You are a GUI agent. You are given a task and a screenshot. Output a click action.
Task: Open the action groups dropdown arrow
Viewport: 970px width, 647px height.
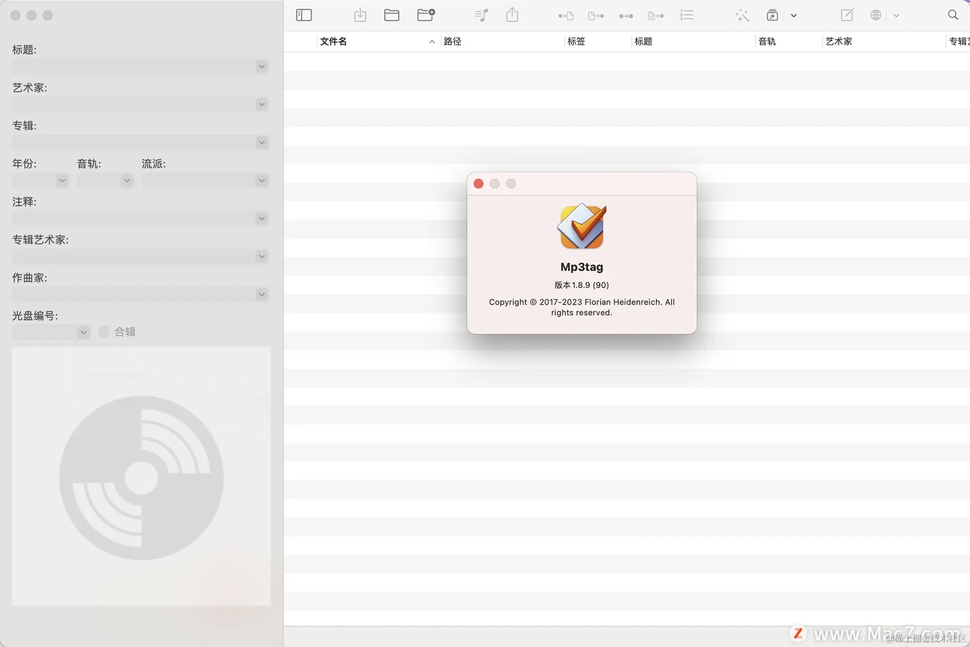[794, 16]
